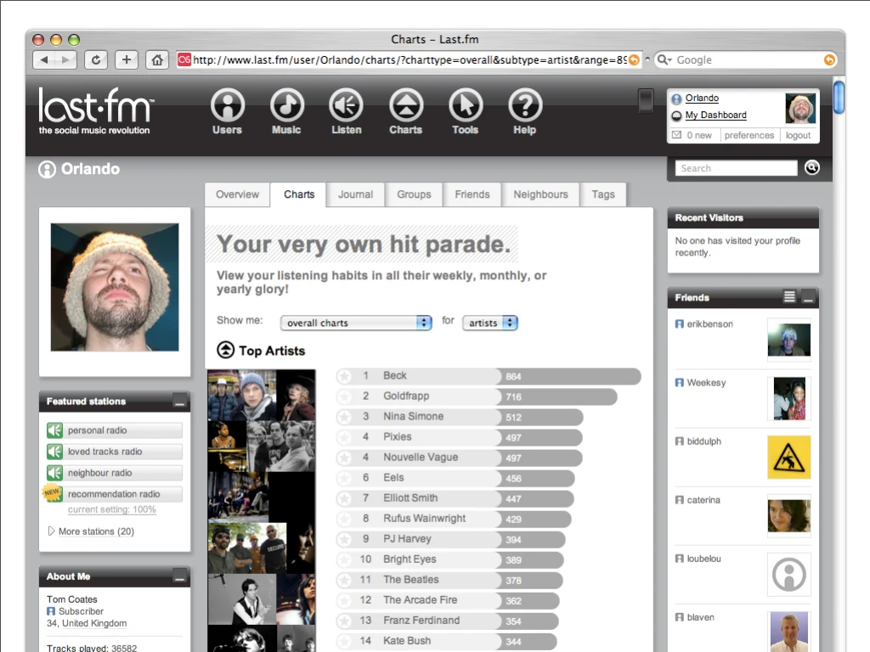The height and width of the screenshot is (652, 870).
Task: Click the search submit icon beside Search field
Action: [811, 167]
